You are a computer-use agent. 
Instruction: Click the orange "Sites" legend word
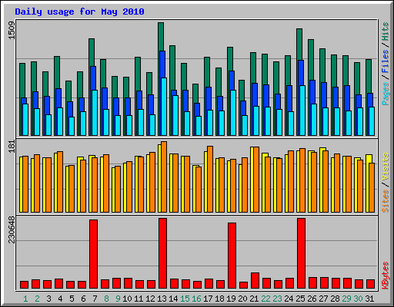coord(386,201)
